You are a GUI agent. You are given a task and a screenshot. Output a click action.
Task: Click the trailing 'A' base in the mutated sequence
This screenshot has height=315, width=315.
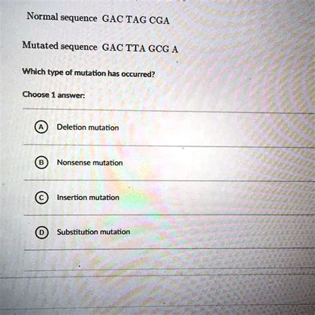[x=175, y=49]
